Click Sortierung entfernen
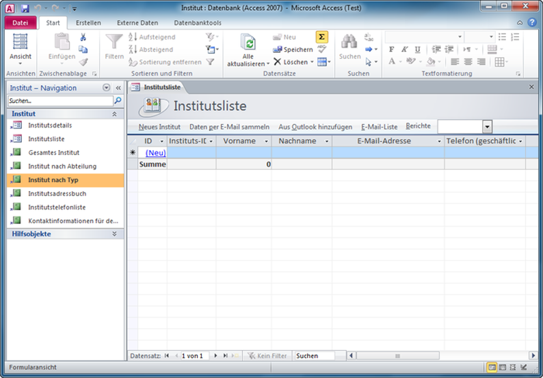 pos(165,62)
